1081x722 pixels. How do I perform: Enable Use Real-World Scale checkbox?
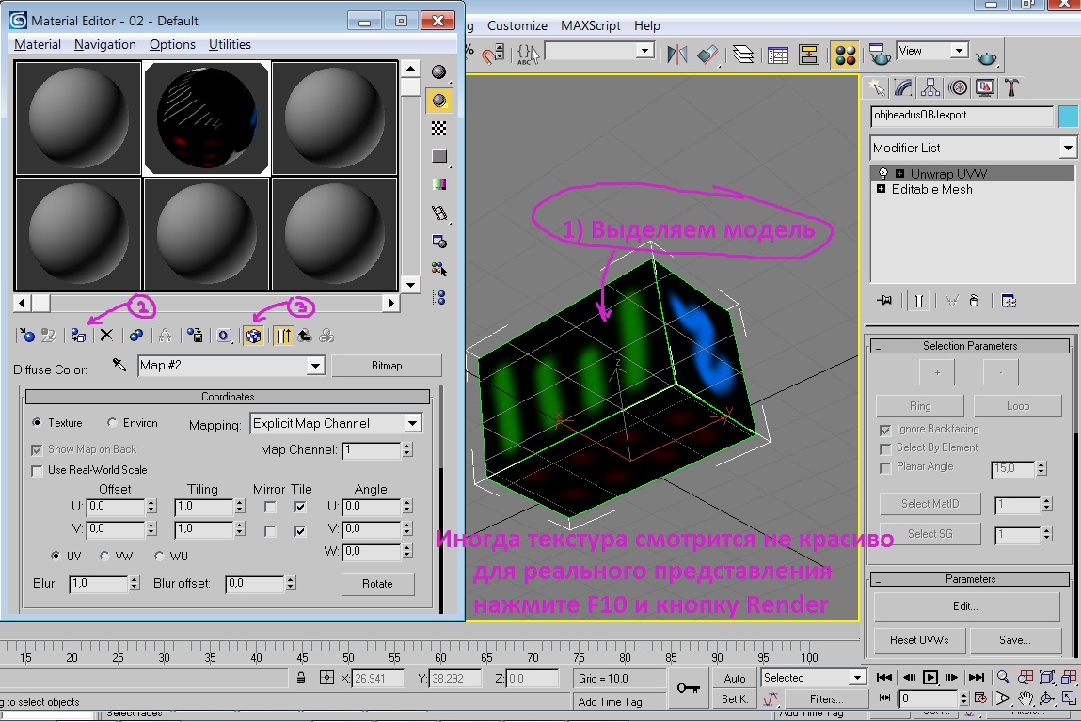(38, 470)
